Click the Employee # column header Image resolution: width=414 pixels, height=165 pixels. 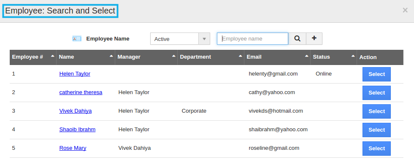(x=33, y=57)
